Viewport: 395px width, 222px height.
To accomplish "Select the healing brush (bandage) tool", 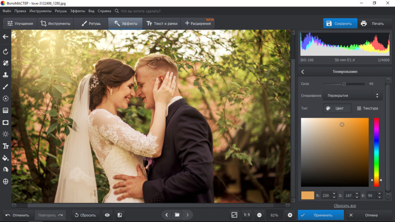I will click(x=6, y=63).
